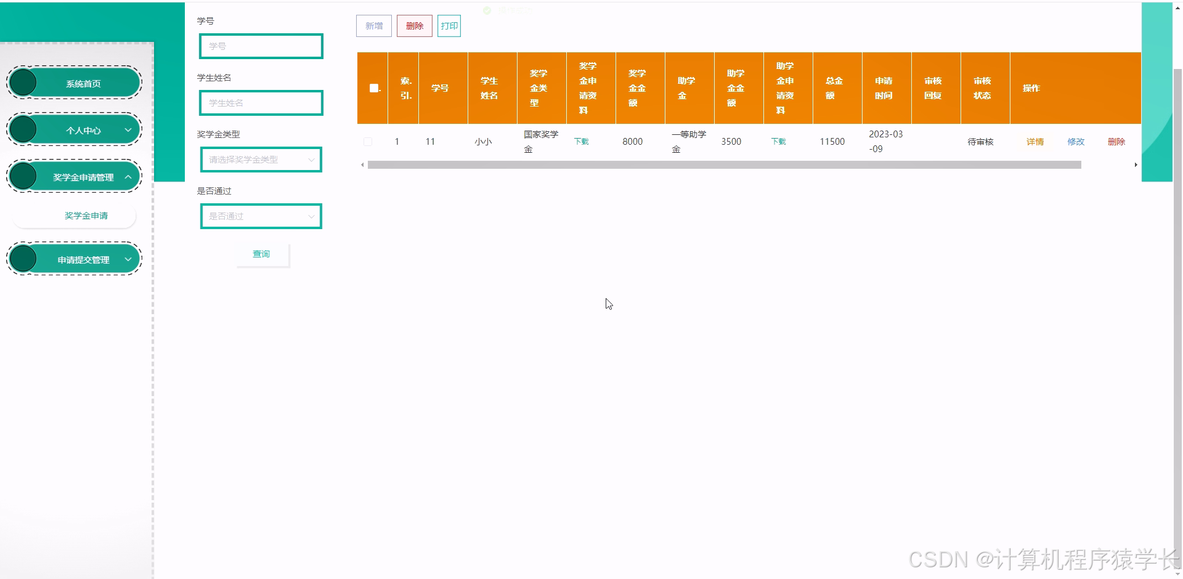Click the 国家奖学金 table cell

click(x=541, y=142)
